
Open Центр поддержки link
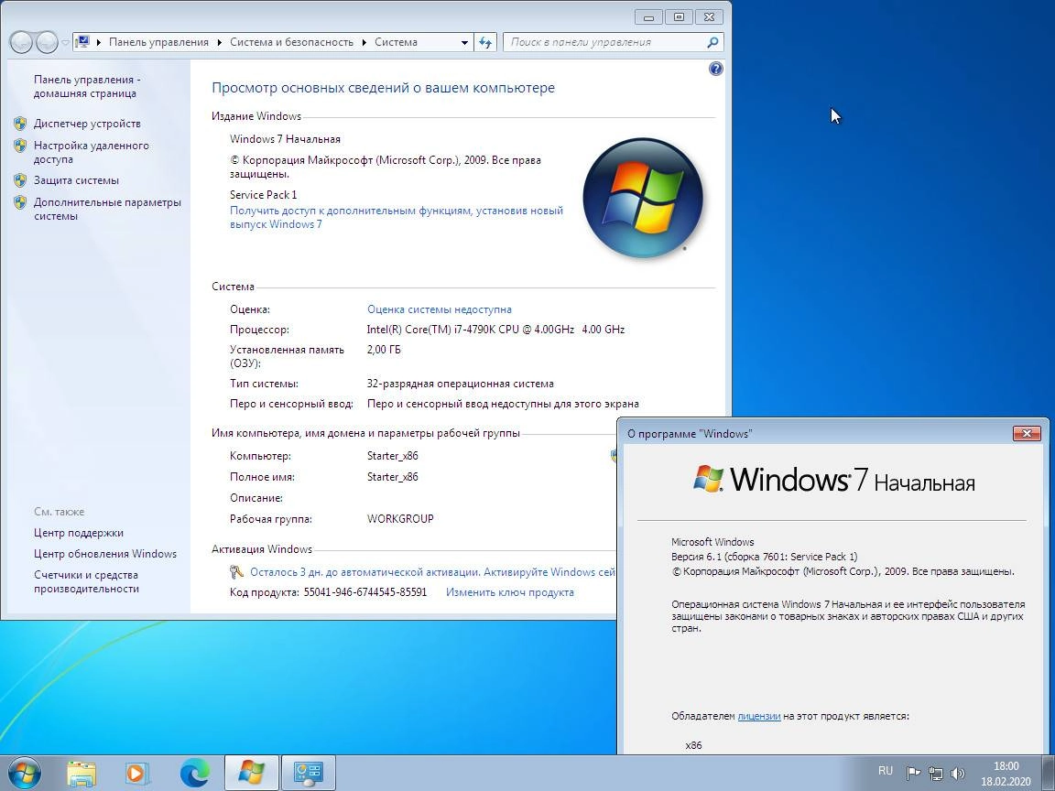point(79,533)
